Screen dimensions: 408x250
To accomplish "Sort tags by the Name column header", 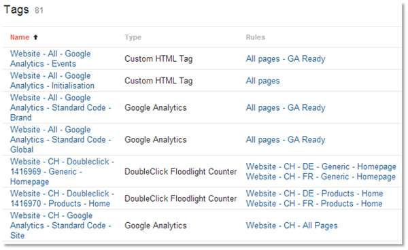I will [x=20, y=37].
